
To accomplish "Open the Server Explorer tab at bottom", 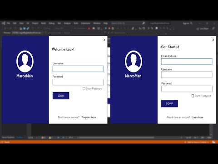I will pos(8,137).
